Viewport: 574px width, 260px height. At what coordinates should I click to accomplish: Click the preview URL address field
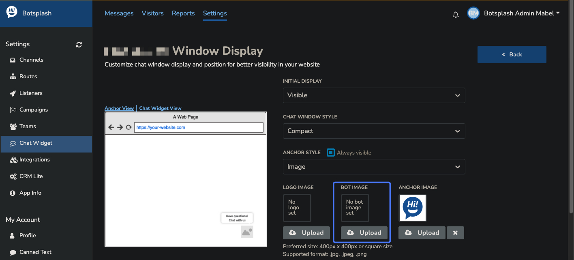pyautogui.click(x=199, y=127)
